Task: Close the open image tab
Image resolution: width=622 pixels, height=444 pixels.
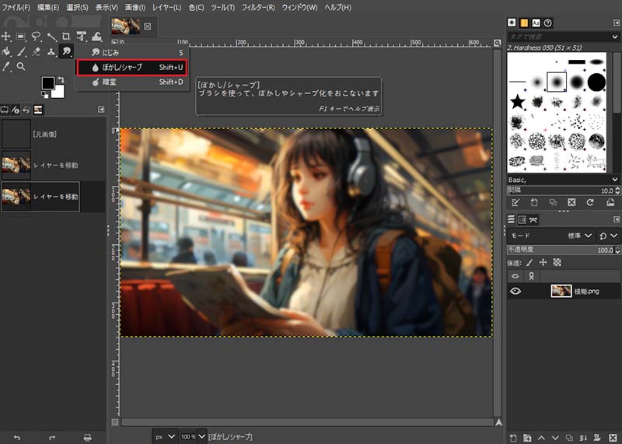Action: pyautogui.click(x=148, y=26)
